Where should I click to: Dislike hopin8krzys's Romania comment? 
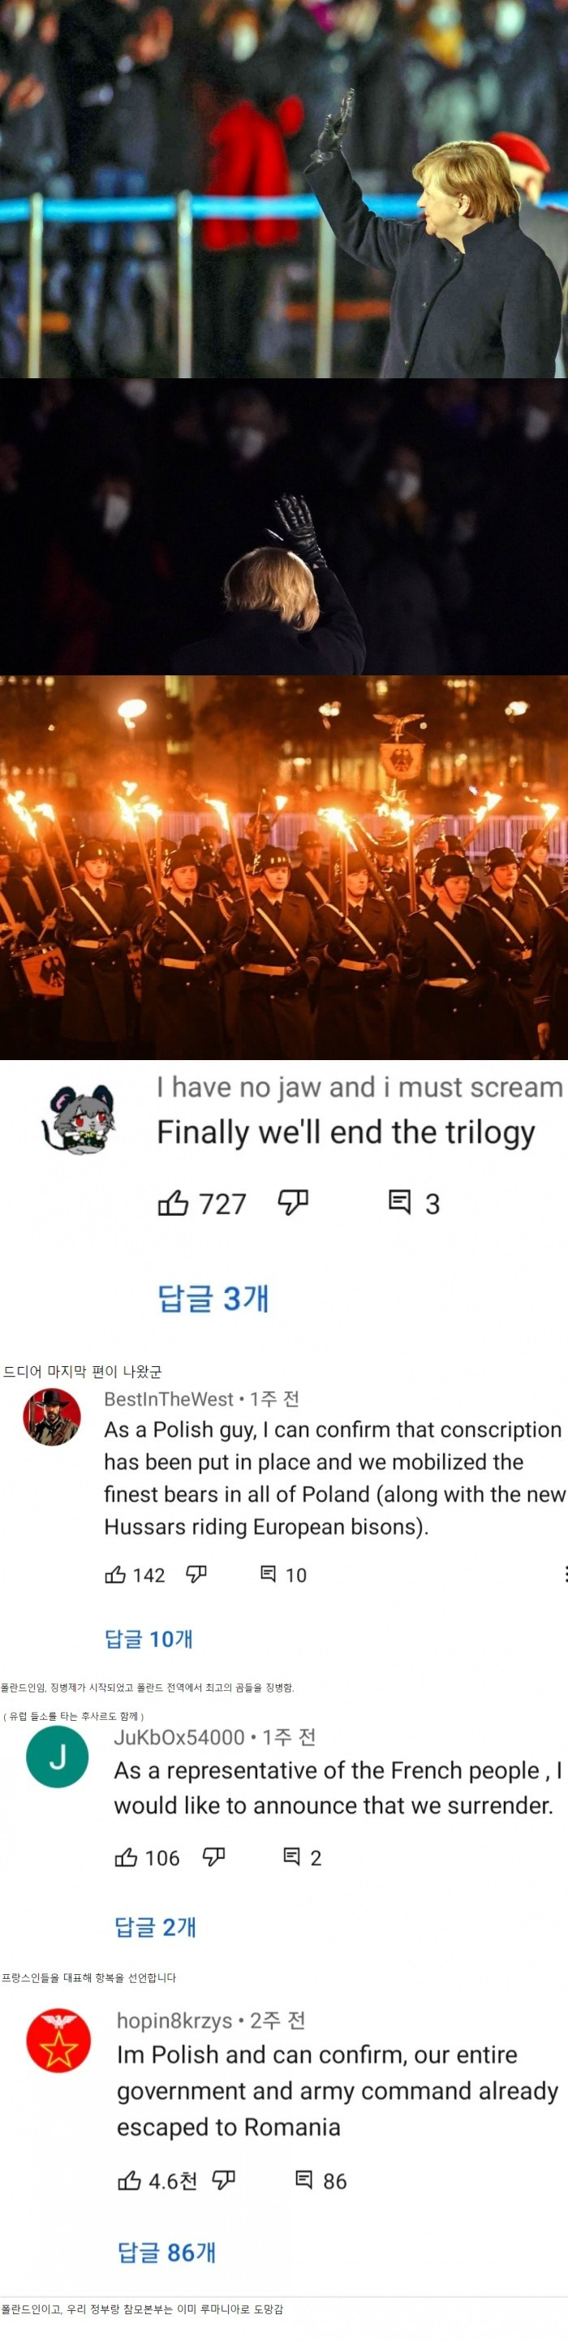tap(224, 2180)
